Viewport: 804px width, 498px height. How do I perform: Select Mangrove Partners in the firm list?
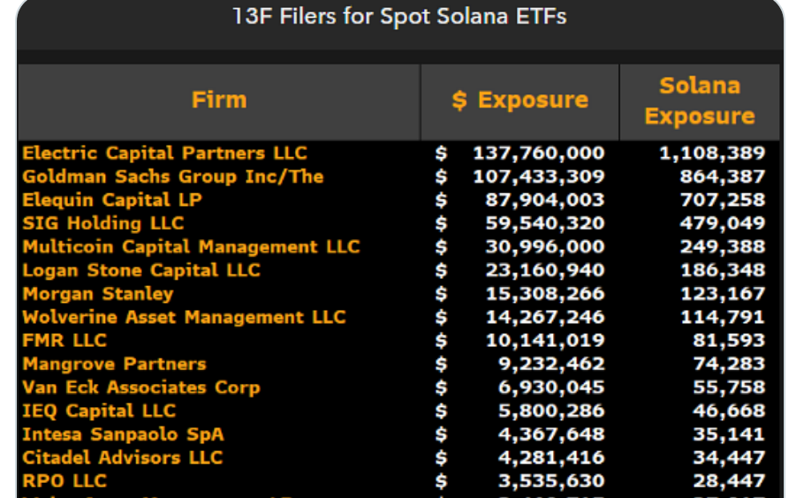click(114, 364)
